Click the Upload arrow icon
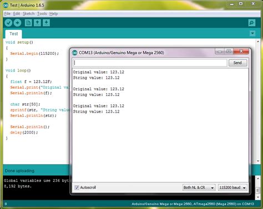 17,23
